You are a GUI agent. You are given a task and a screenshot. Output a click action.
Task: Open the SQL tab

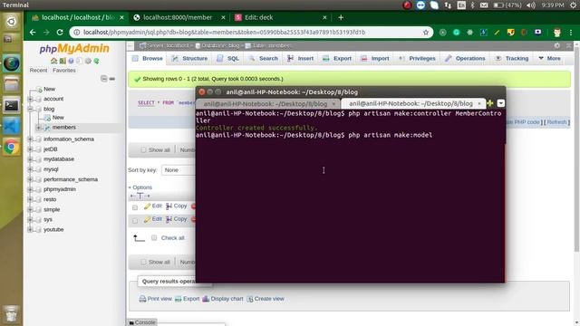[227, 58]
